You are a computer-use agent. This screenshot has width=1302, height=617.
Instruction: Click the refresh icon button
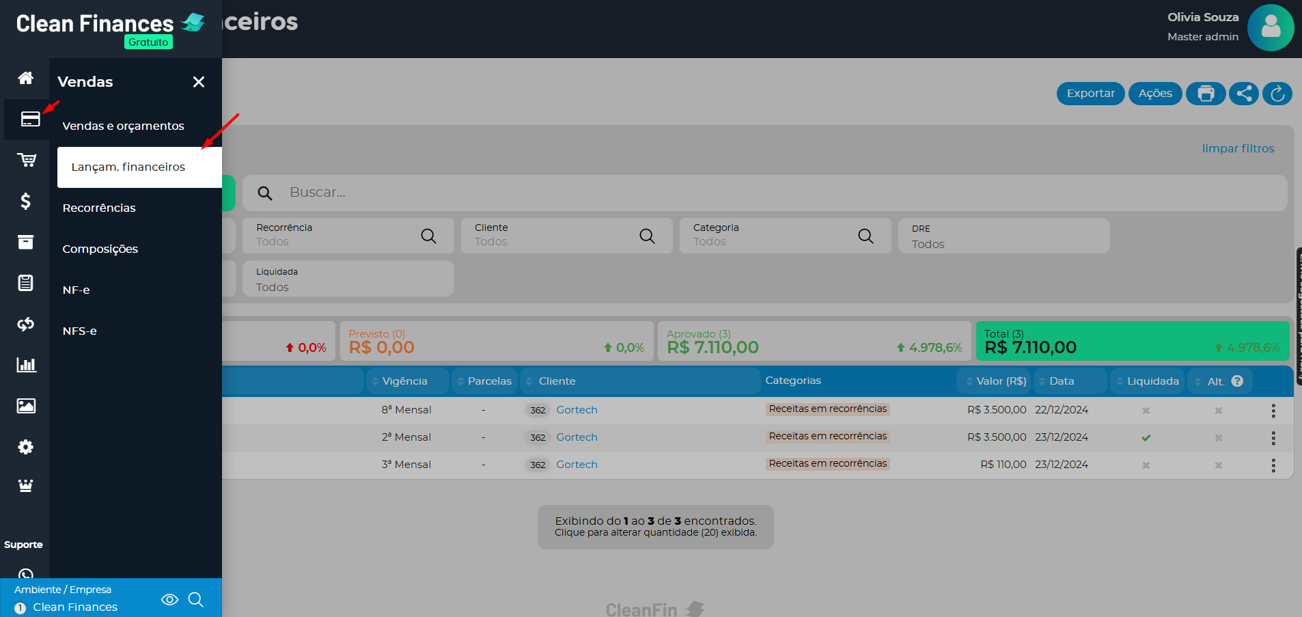1277,94
